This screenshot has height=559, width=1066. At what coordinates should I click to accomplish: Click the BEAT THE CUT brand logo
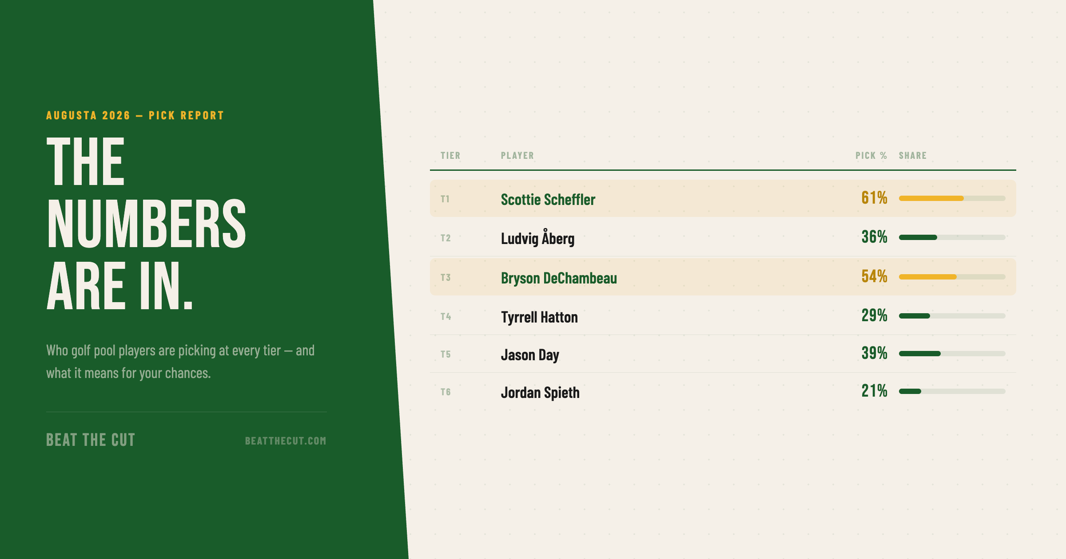click(x=91, y=440)
